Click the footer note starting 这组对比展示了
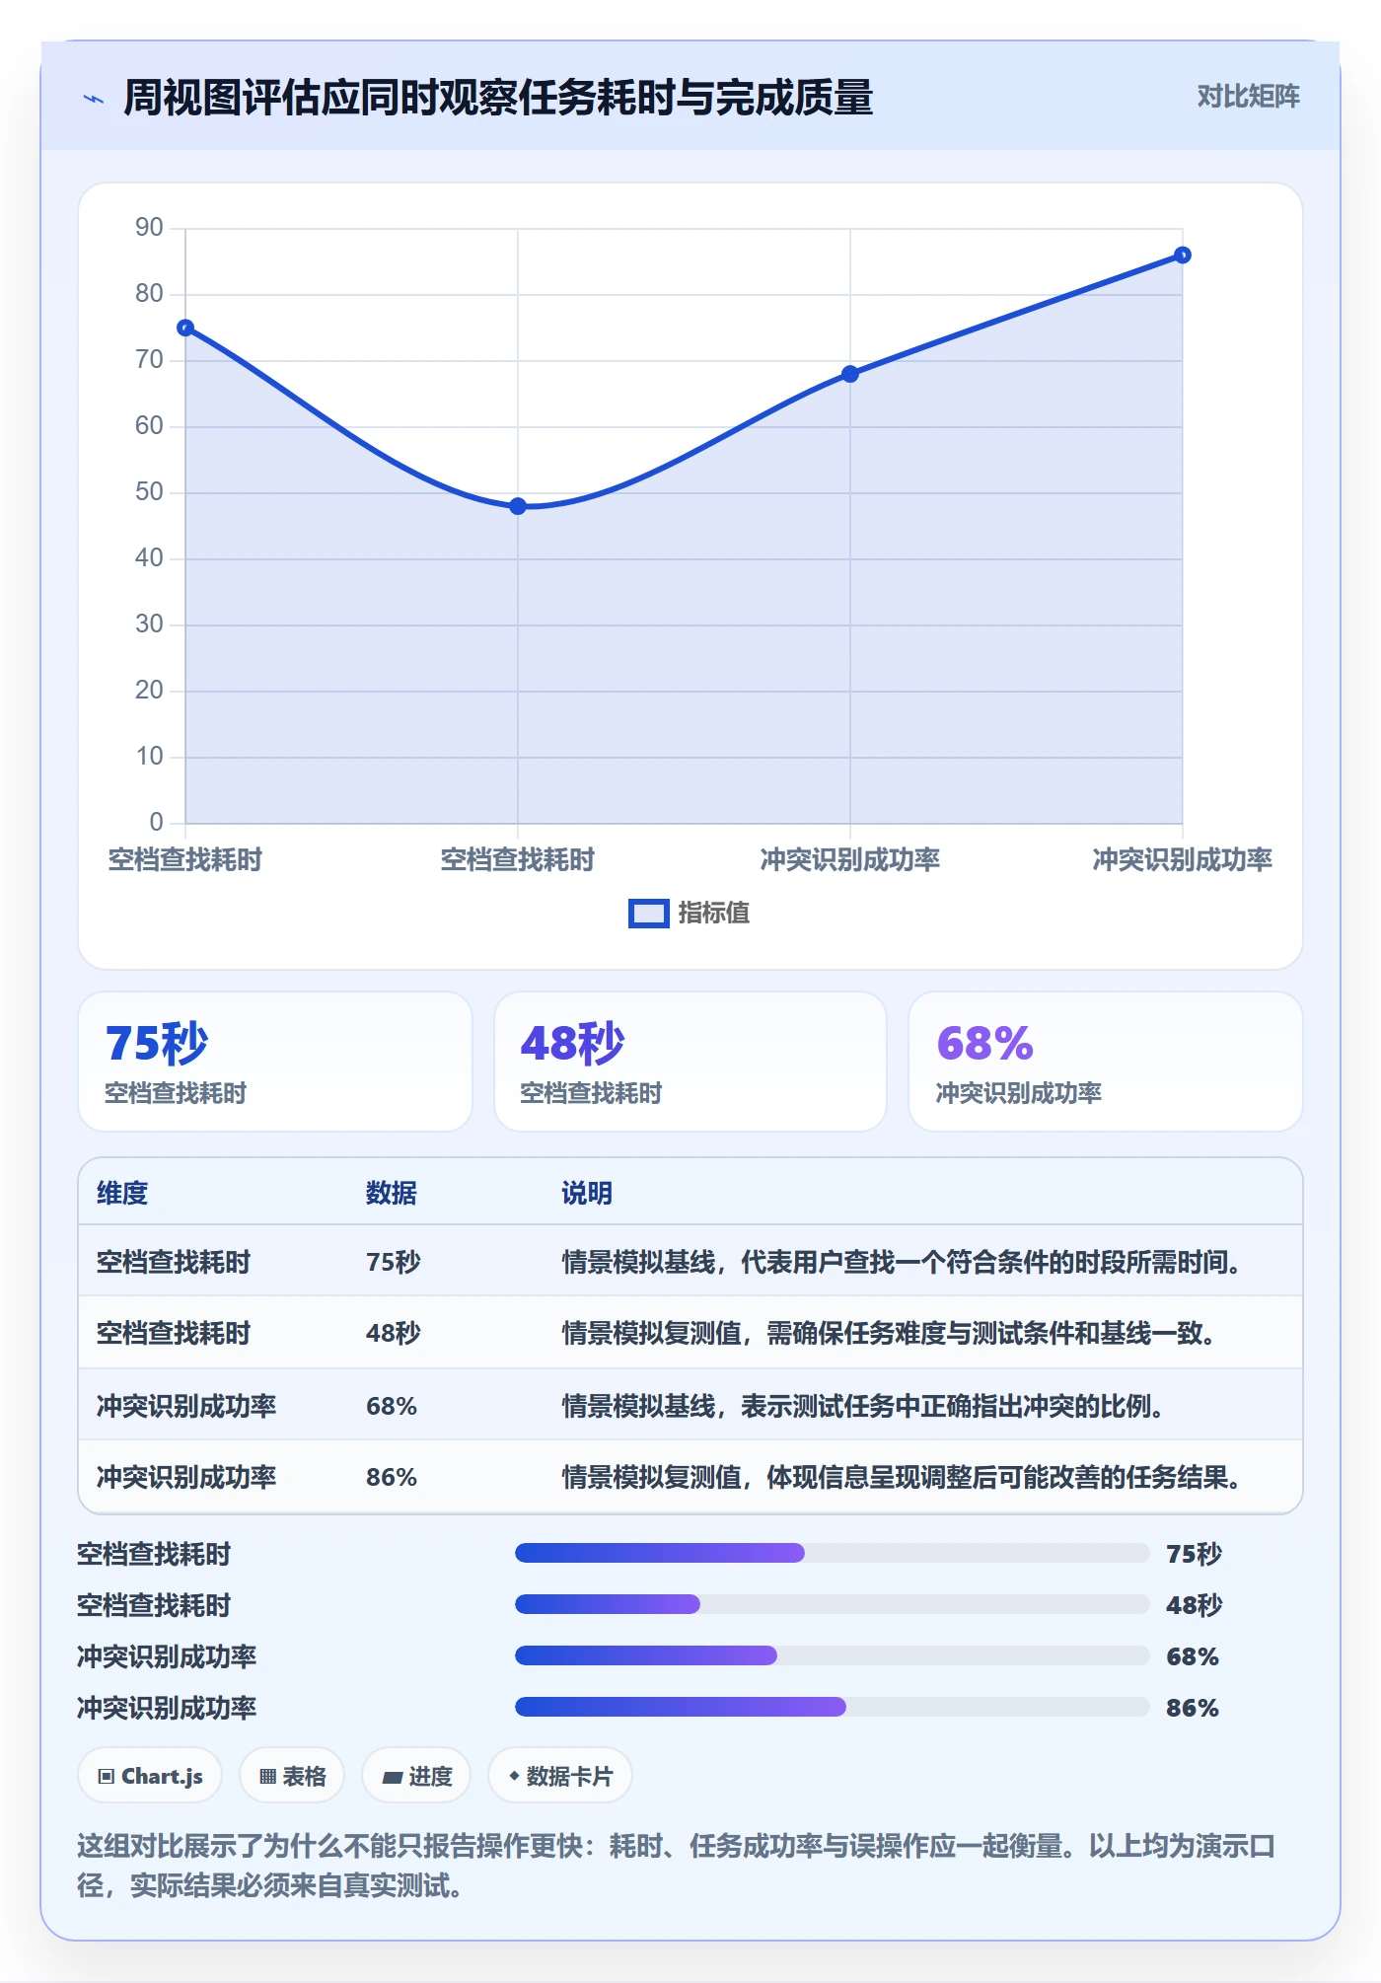 (677, 1866)
